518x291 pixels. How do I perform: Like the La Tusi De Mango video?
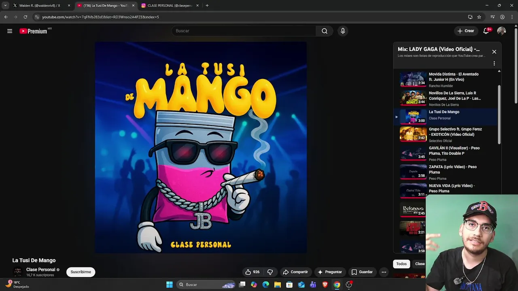pos(253,272)
